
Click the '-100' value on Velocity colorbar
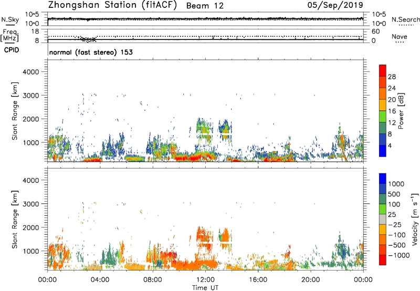pos(396,235)
